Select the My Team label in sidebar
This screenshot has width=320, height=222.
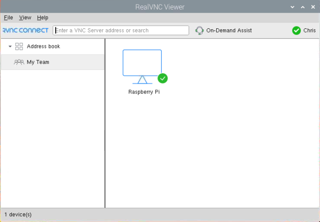38,62
